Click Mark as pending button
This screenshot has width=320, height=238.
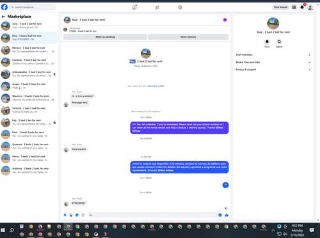tap(105, 37)
